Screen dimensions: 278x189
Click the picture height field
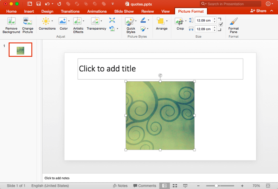point(203,20)
